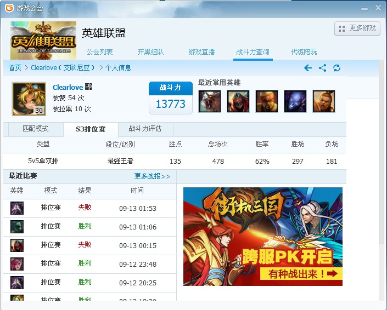Viewport: 387px width, 310px height.
Task: Click the 总场次 column header
Action: 218,144
